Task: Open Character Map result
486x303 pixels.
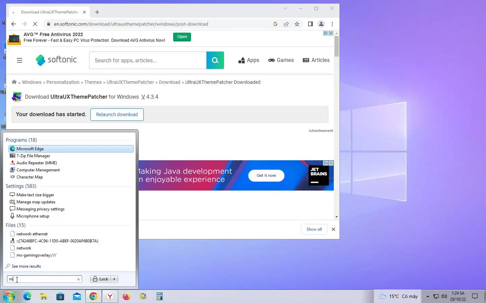Action: pos(71,177)
